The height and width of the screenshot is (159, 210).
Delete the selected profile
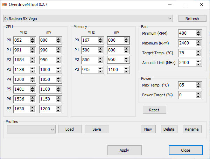(x=169, y=129)
